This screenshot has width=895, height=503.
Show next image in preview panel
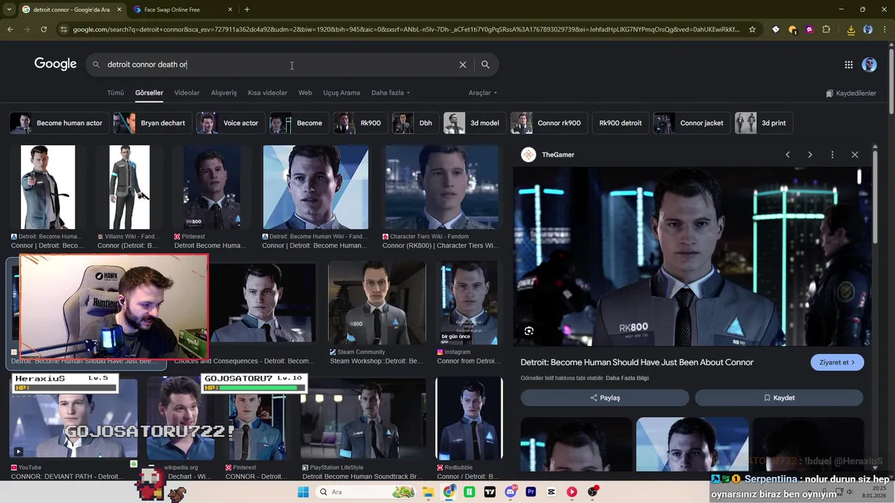(x=810, y=154)
